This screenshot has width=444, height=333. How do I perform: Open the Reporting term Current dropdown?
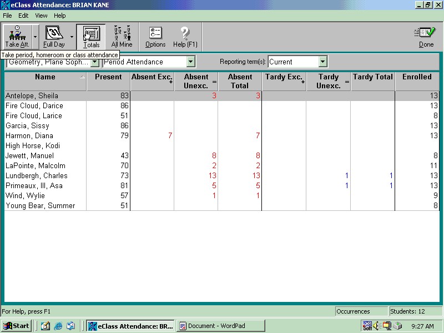pyautogui.click(x=322, y=62)
